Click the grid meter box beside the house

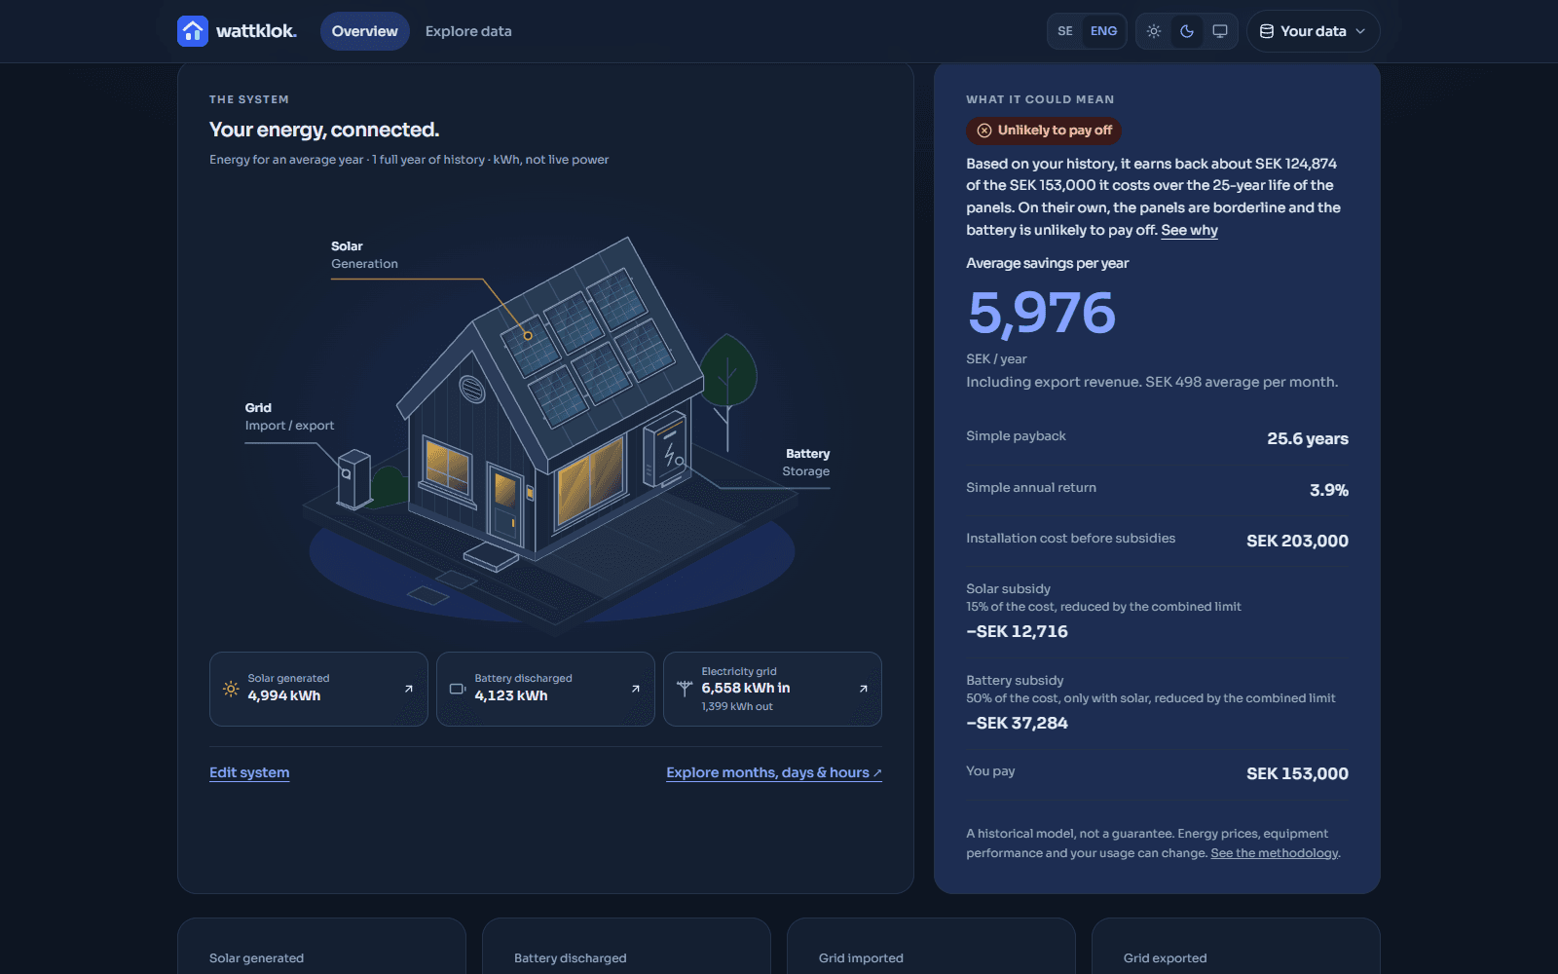pyautogui.click(x=353, y=479)
